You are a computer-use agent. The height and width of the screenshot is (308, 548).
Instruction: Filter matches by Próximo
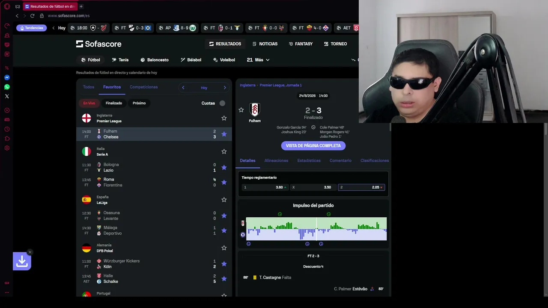click(139, 103)
